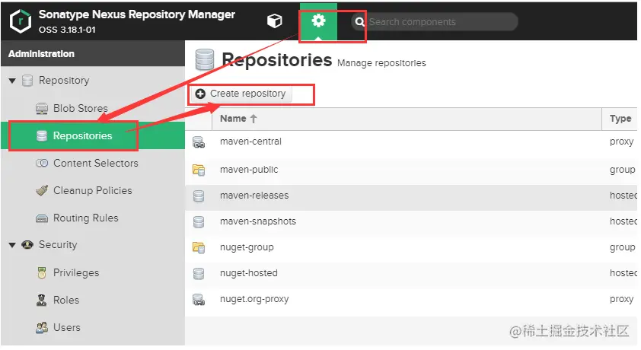Click the Repository database icon in sidebar

click(27, 81)
